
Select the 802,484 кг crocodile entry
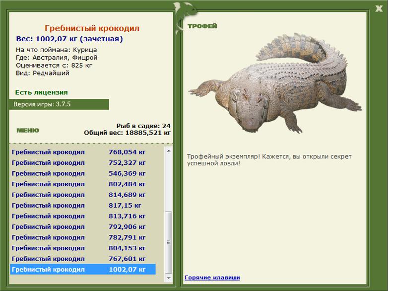[83, 184]
